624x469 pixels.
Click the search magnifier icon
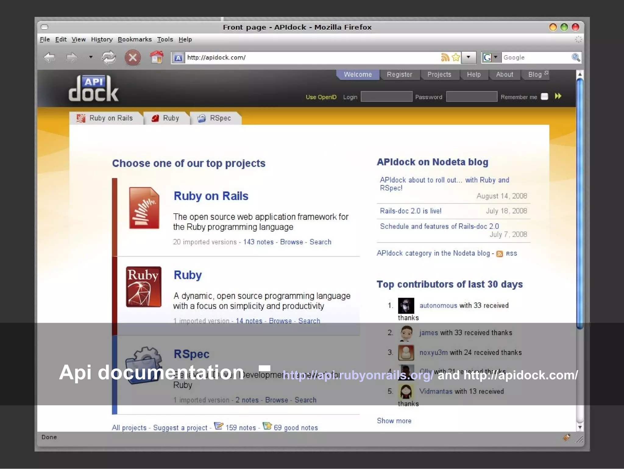click(576, 57)
